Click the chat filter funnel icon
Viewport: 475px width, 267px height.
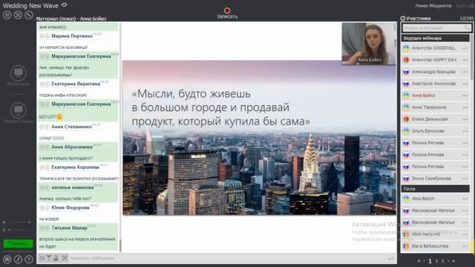(x=48, y=258)
